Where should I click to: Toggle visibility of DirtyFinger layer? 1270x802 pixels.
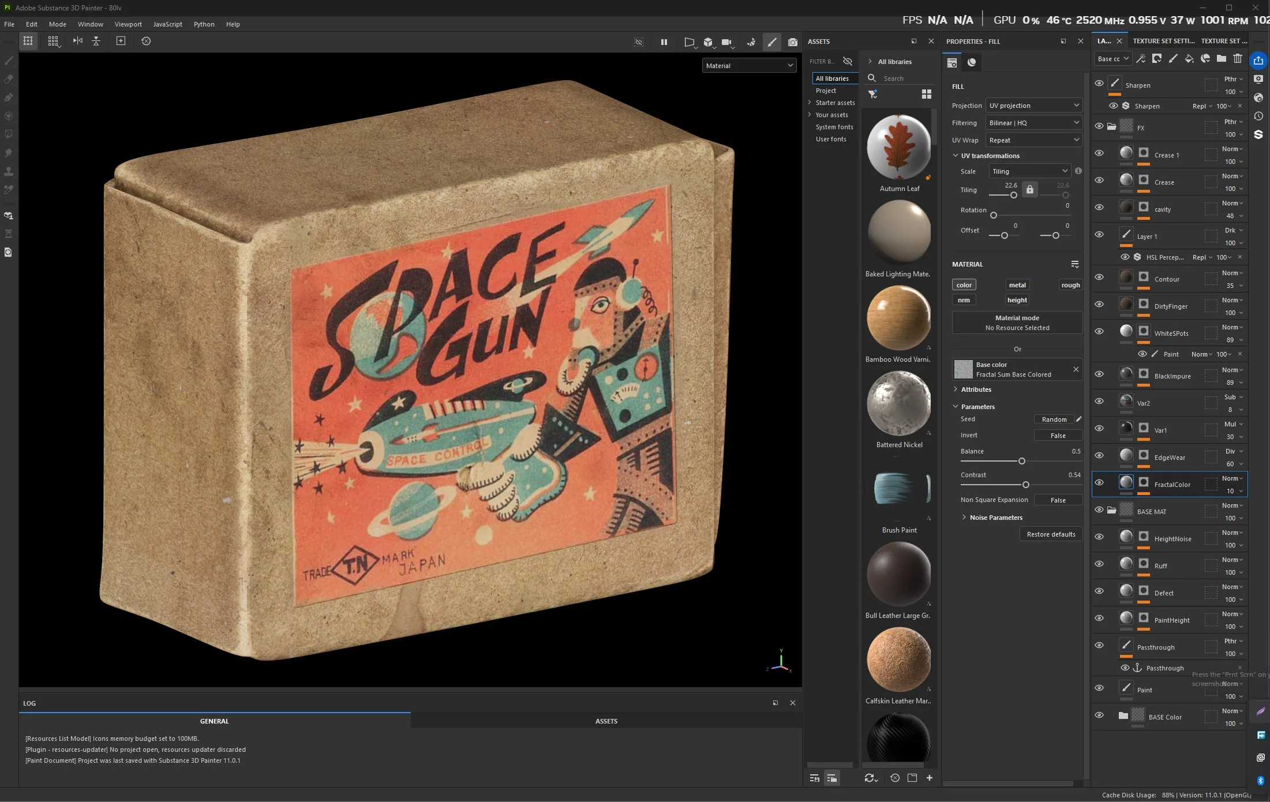tap(1099, 305)
